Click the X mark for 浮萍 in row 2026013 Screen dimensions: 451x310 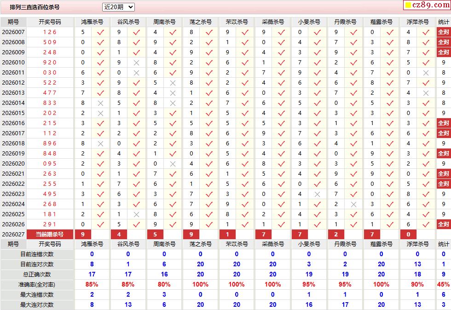426,93
